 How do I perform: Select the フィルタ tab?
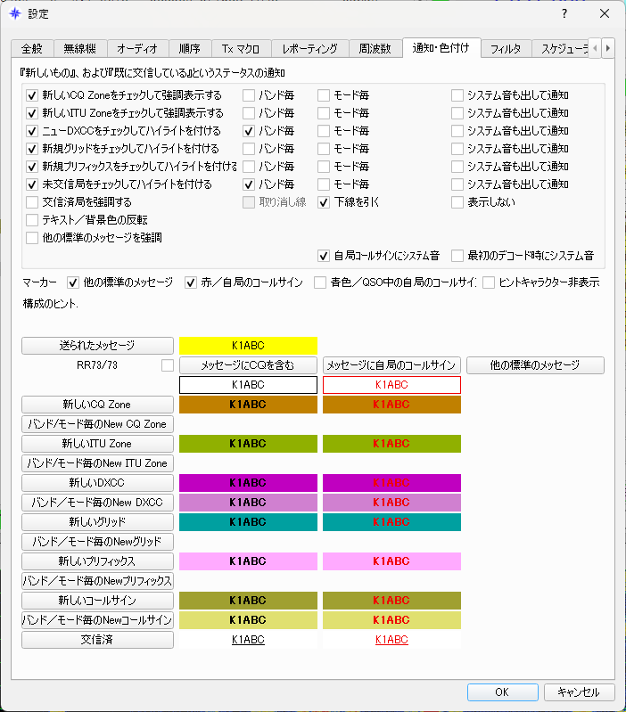click(x=506, y=49)
